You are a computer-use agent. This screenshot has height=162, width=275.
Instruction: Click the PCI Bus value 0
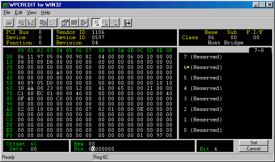click(x=40, y=32)
